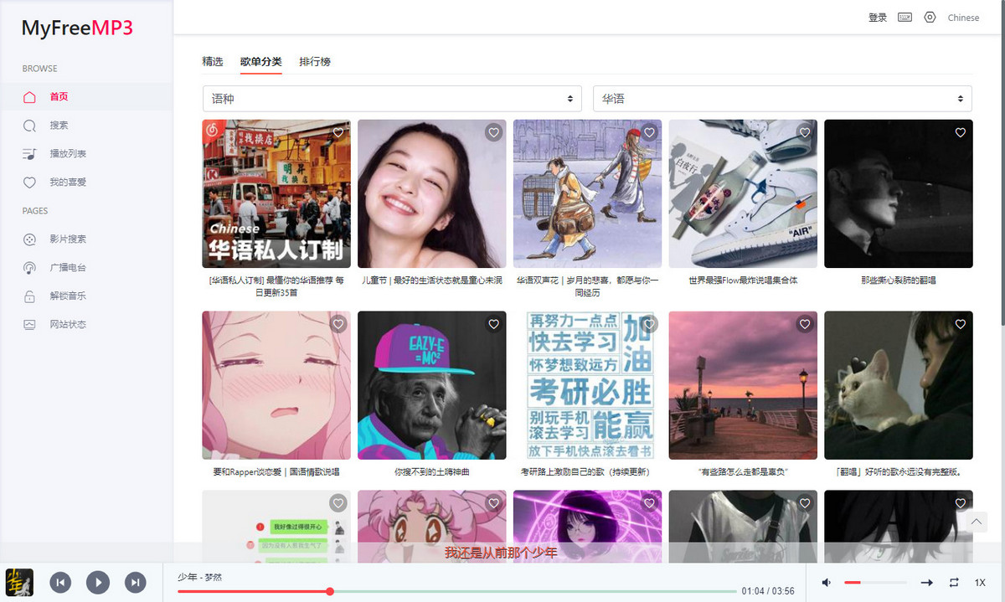Mute audio with the speaker icon
Image resolution: width=1005 pixels, height=602 pixels.
827,583
